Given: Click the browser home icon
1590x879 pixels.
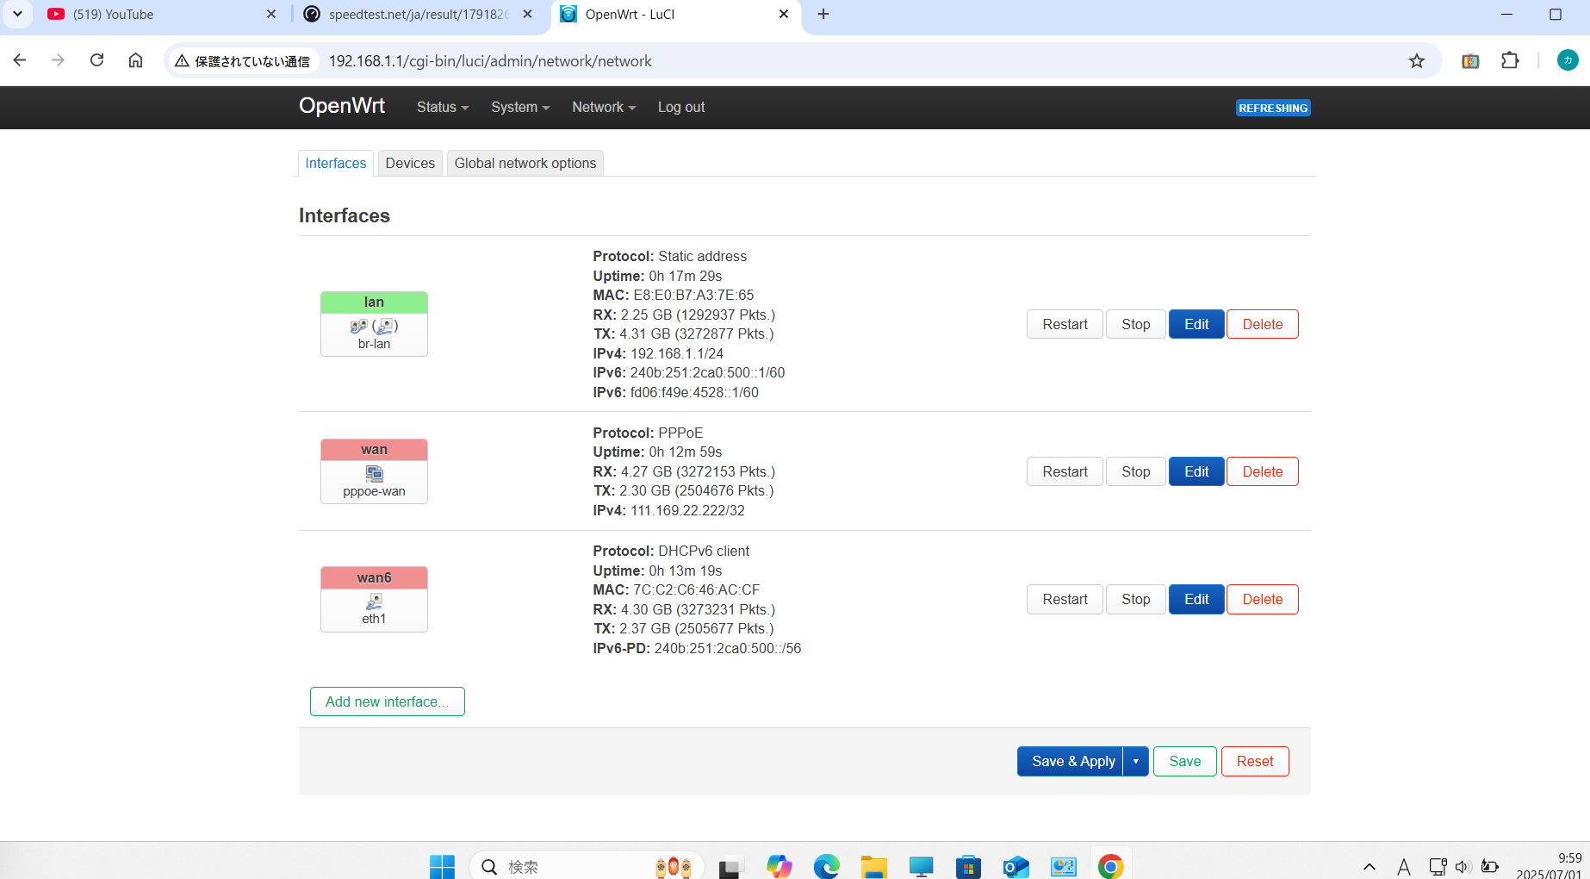Looking at the screenshot, I should pos(135,60).
